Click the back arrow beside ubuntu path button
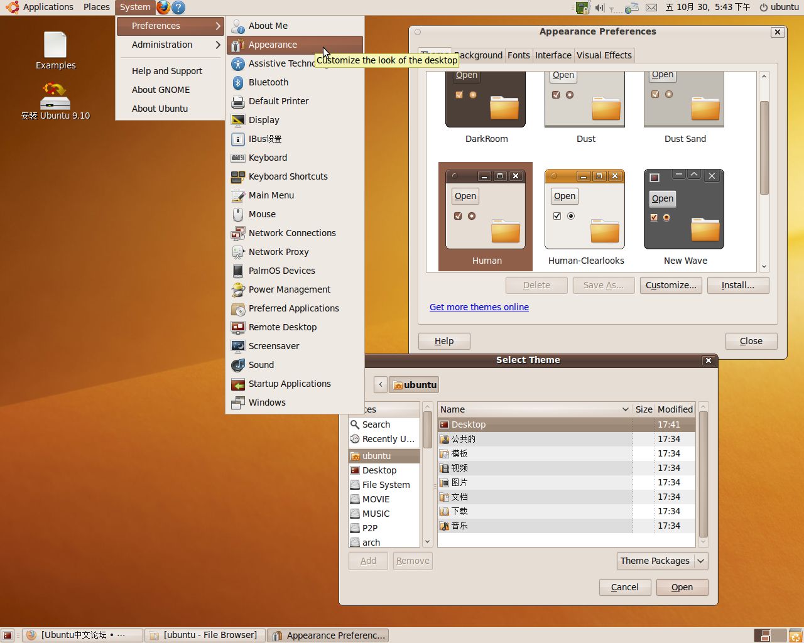Image resolution: width=804 pixels, height=643 pixels. (x=381, y=384)
